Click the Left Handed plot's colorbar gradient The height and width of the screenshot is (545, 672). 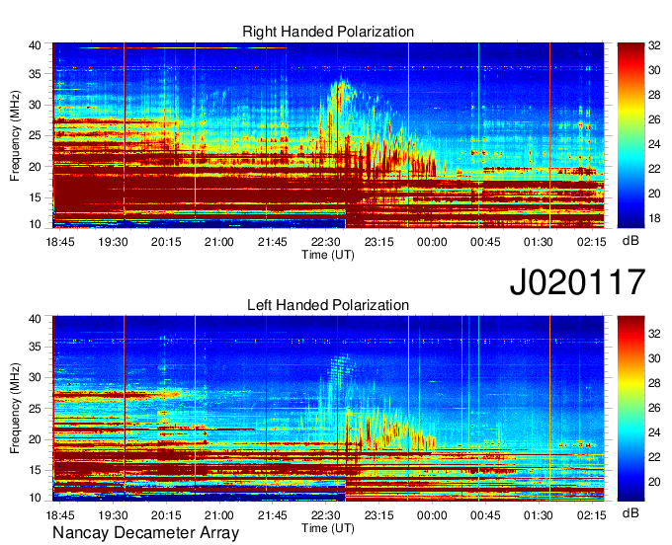pos(630,409)
